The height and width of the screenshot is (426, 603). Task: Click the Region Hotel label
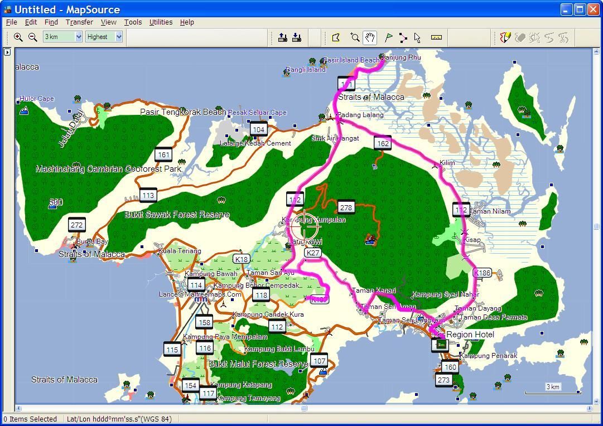[x=470, y=335]
